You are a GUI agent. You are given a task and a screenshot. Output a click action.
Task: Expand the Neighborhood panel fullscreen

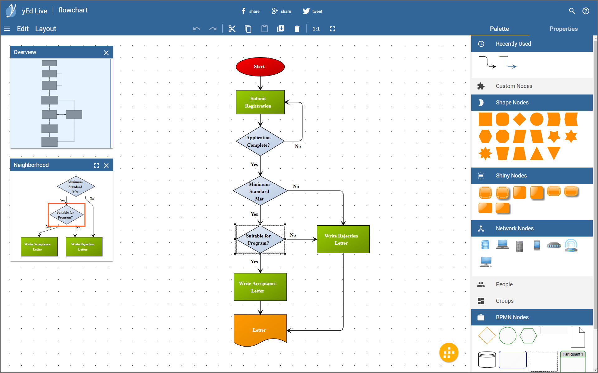[x=96, y=164]
